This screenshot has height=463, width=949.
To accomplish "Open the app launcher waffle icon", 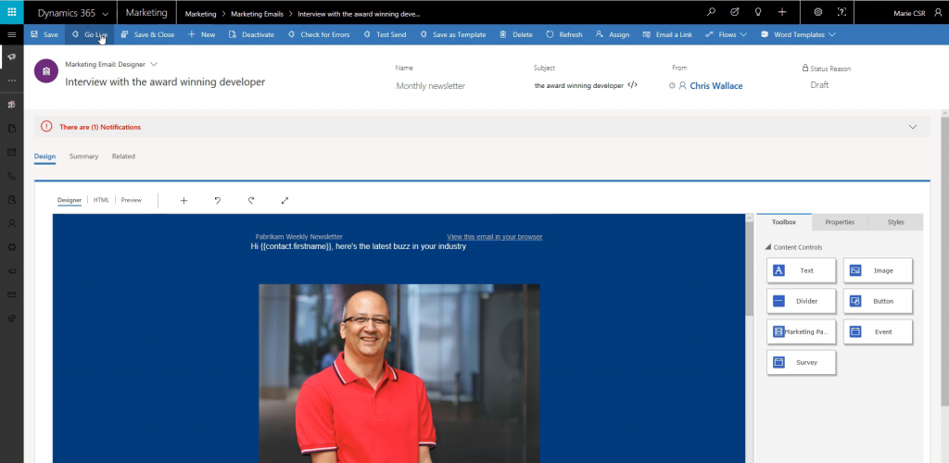I will (x=11, y=12).
